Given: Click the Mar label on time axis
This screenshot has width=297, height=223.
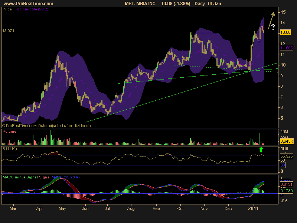Looking at the screenshot, I should pyautogui.click(x=13, y=209).
